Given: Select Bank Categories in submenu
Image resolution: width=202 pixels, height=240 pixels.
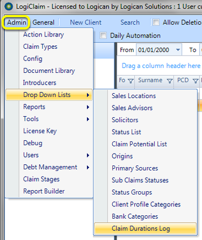Looking at the screenshot, I should [145, 216].
